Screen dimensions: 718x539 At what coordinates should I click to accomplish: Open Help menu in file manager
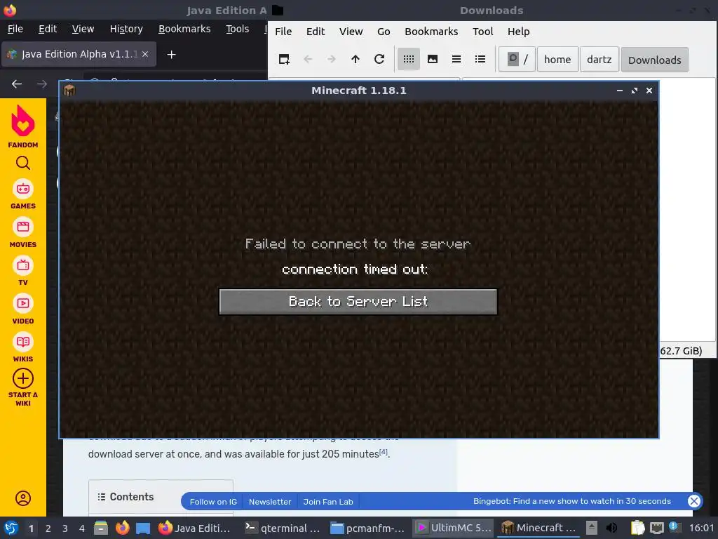[x=518, y=31]
